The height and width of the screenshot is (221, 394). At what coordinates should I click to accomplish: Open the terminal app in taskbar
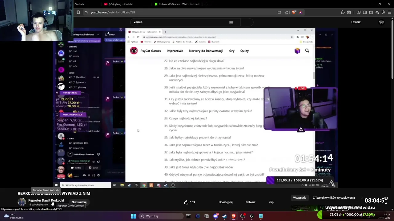[x=188, y=216]
